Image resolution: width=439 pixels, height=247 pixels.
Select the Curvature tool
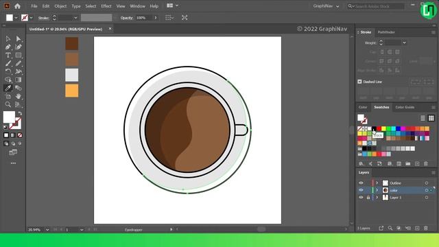tap(19, 47)
